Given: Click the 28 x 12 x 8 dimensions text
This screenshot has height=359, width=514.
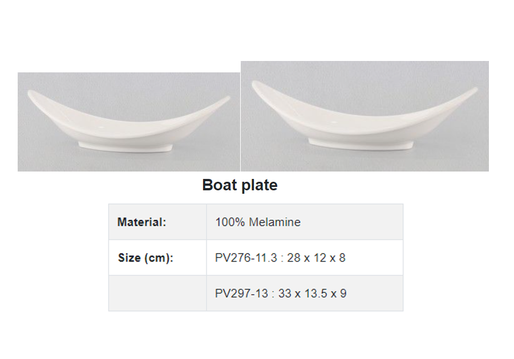Looking at the screenshot, I should coord(317,258).
